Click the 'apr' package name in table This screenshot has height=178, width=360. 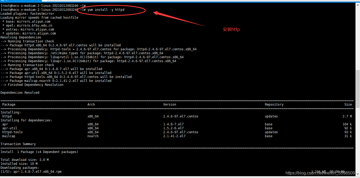[5, 124]
